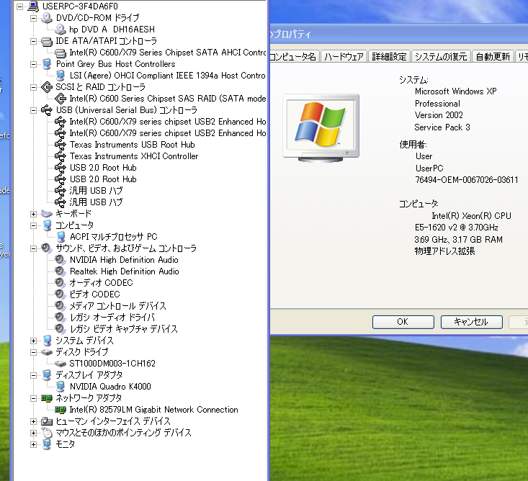Select the Intel C600 SAS RAID device icon
The width and height of the screenshot is (528, 481).
(x=61, y=99)
